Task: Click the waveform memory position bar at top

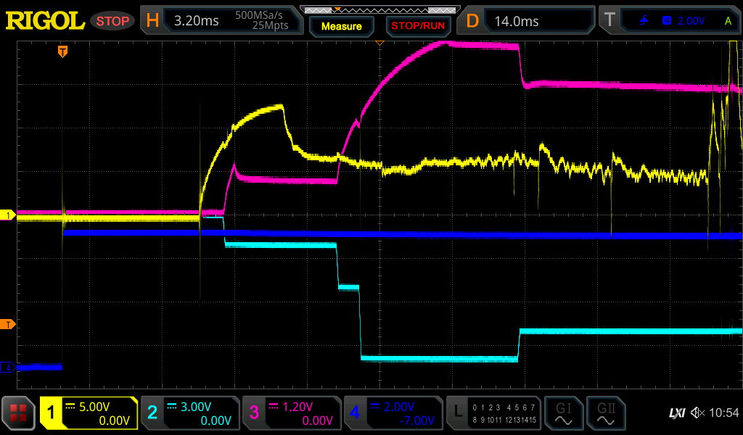Action: (x=377, y=9)
